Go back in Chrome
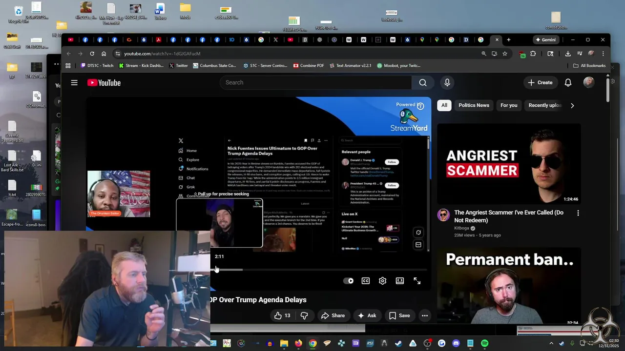625x351 pixels. pyautogui.click(x=68, y=54)
